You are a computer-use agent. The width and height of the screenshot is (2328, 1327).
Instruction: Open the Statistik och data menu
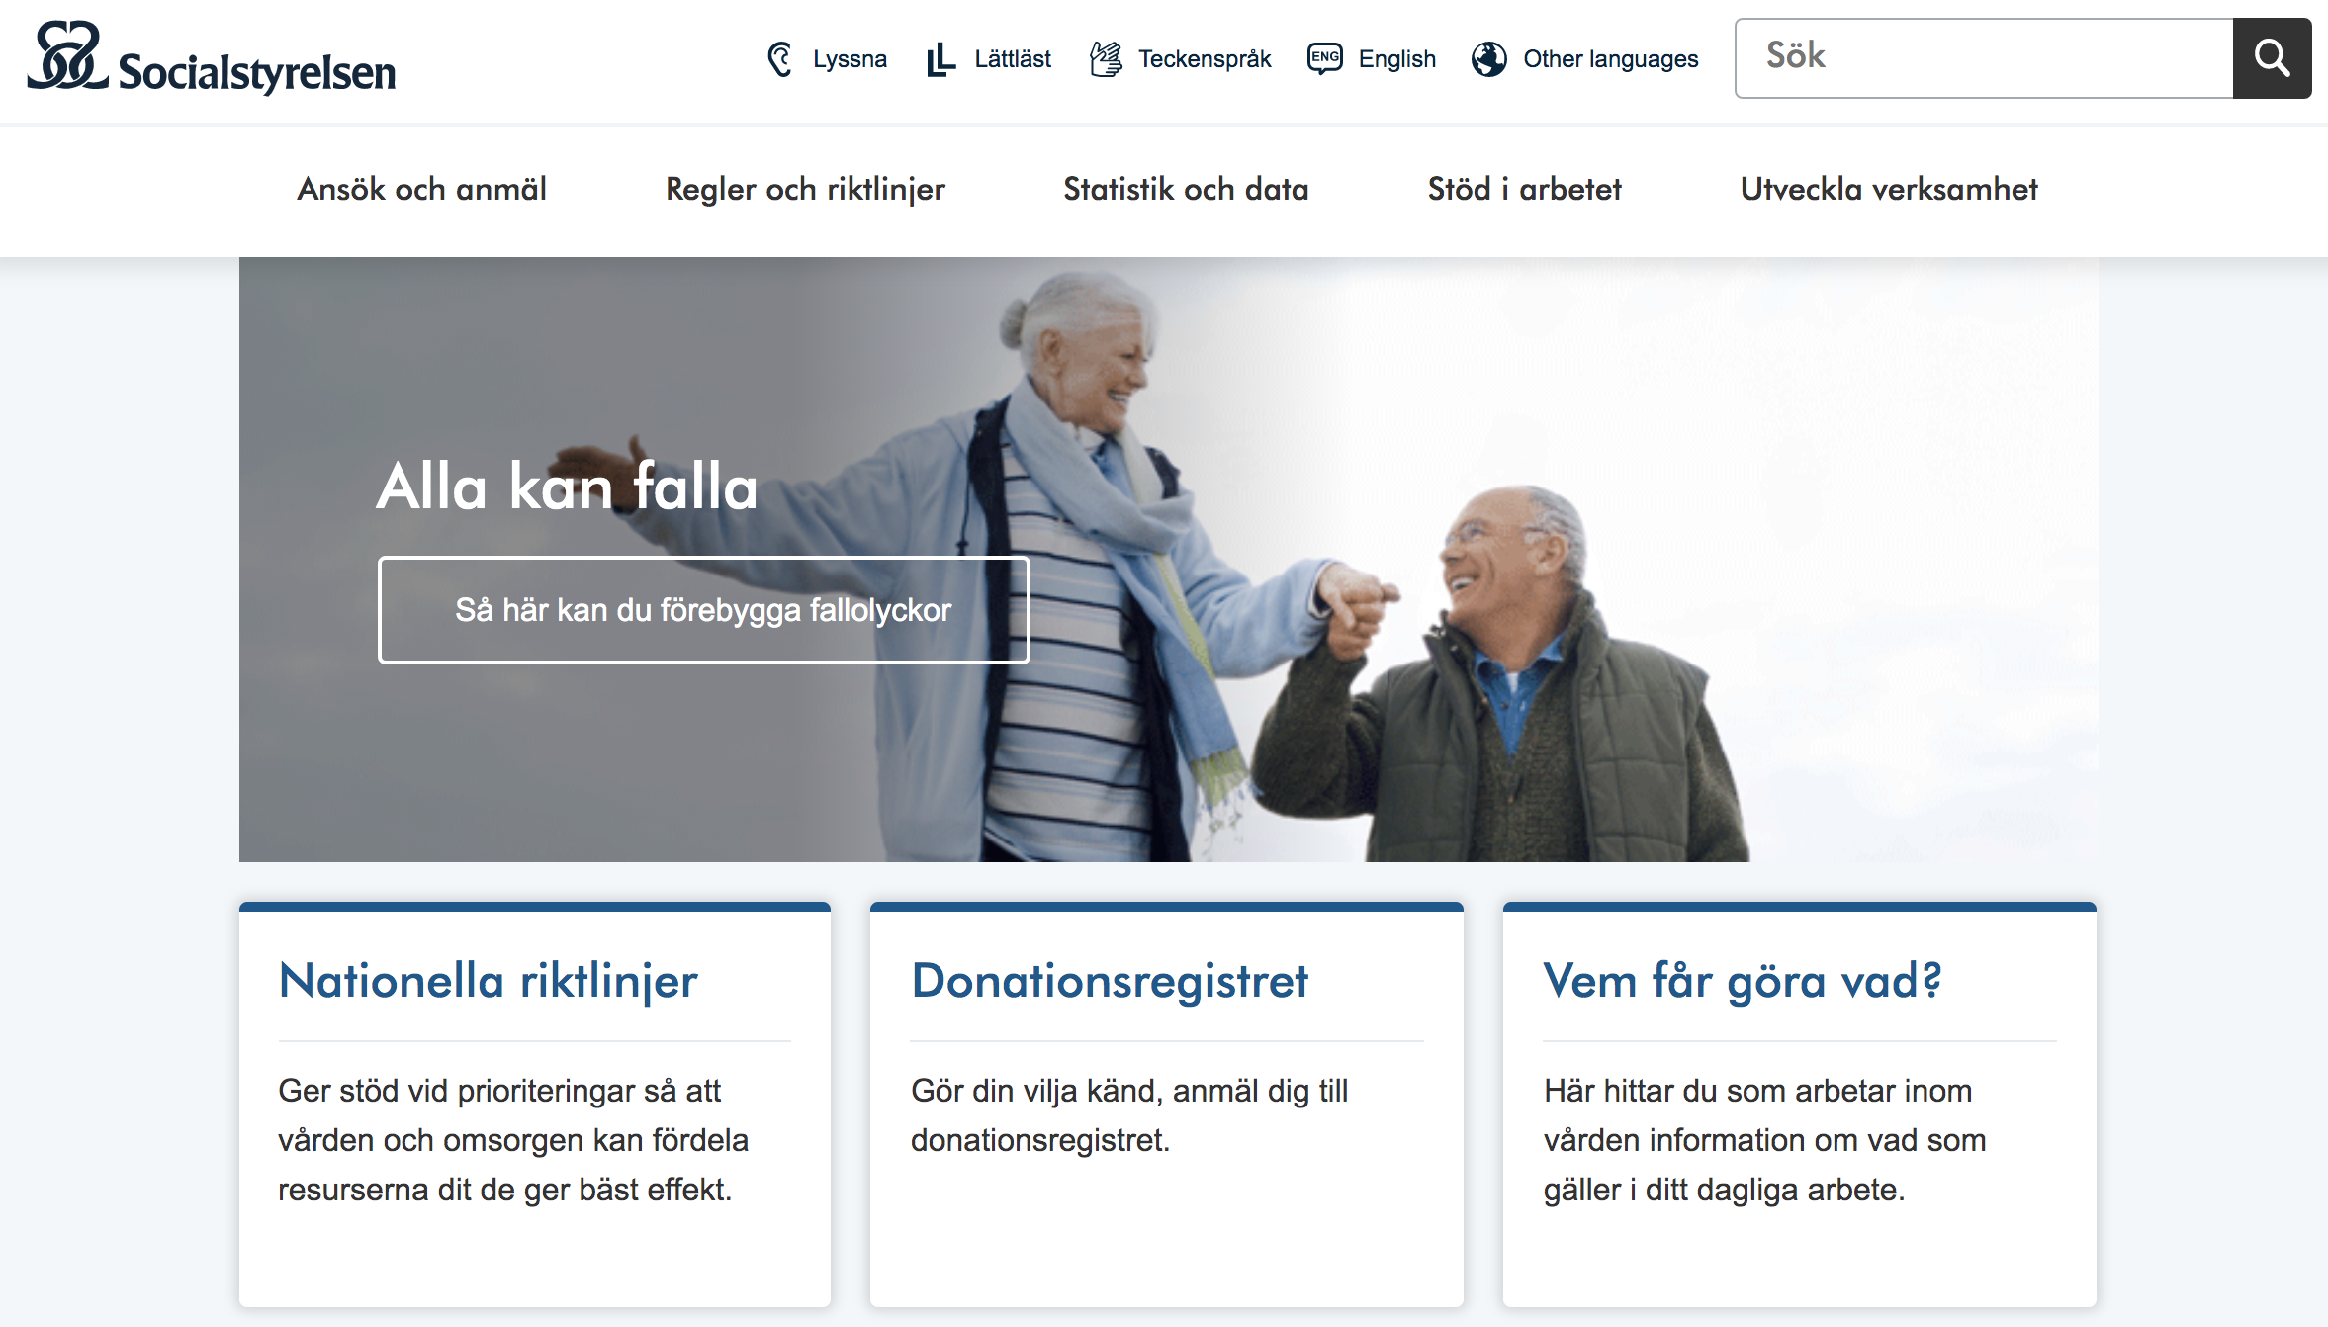pyautogui.click(x=1186, y=189)
